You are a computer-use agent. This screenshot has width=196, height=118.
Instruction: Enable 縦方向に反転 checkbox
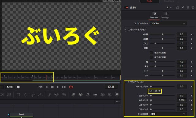pos(151,57)
